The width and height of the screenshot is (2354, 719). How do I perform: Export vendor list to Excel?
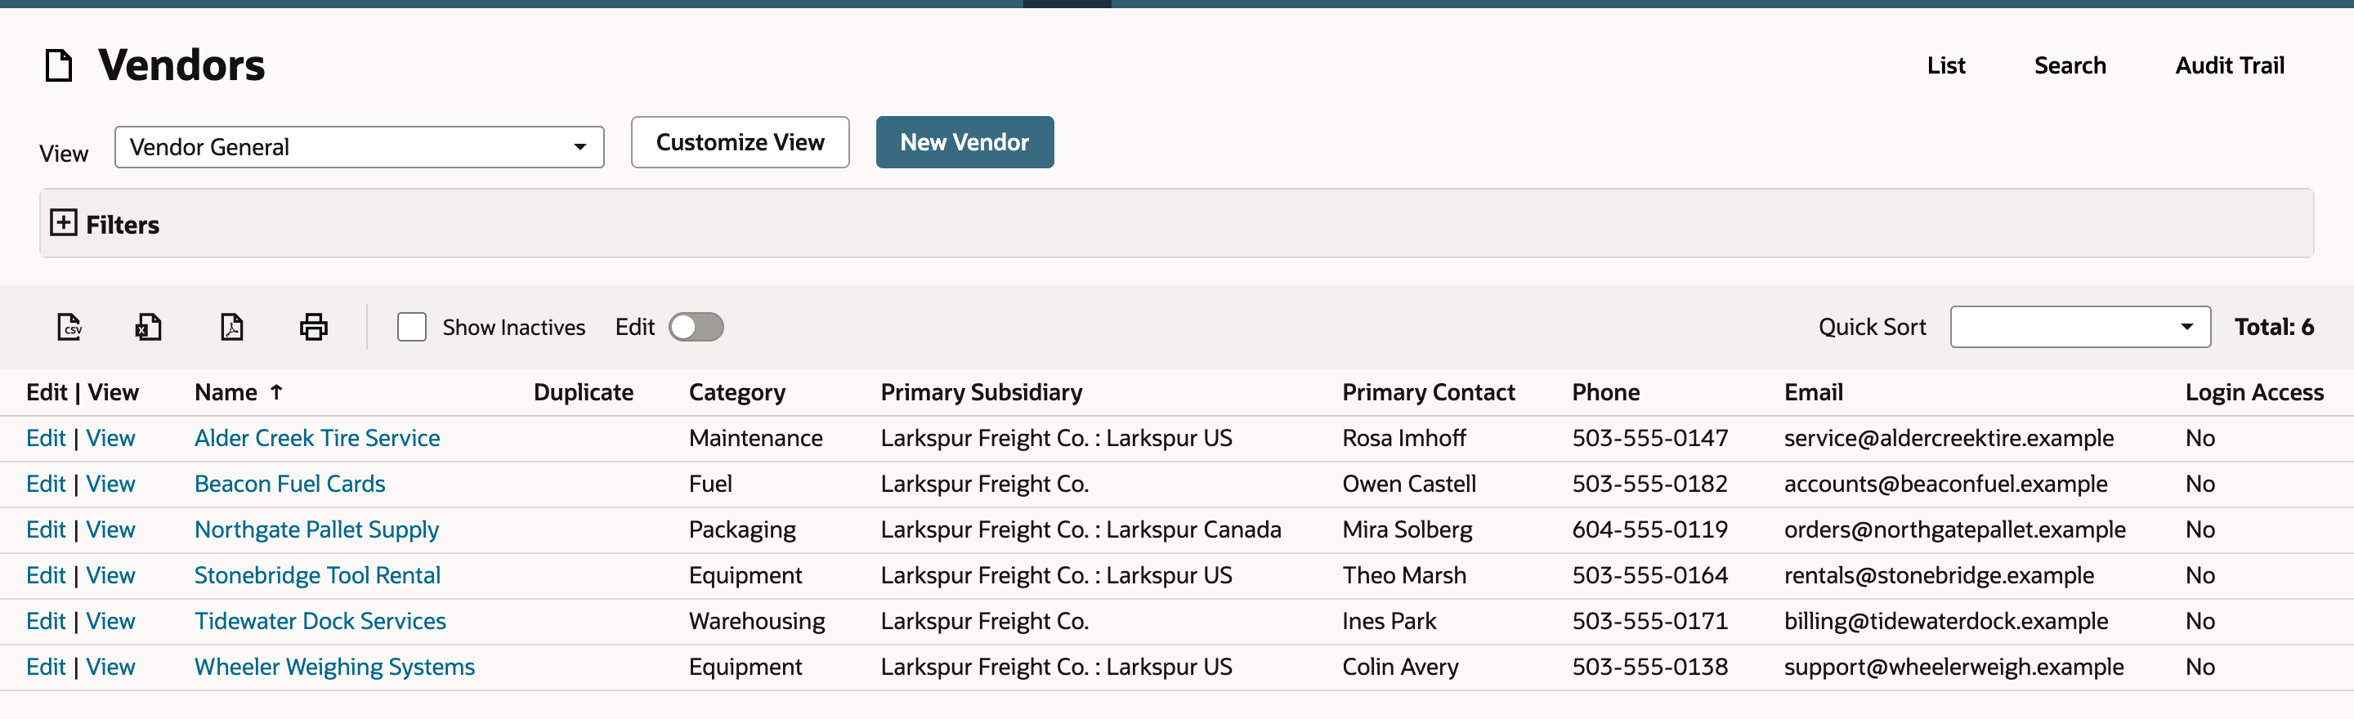coord(148,327)
